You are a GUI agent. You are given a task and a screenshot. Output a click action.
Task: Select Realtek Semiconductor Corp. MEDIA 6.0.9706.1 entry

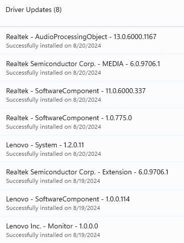[92, 68]
